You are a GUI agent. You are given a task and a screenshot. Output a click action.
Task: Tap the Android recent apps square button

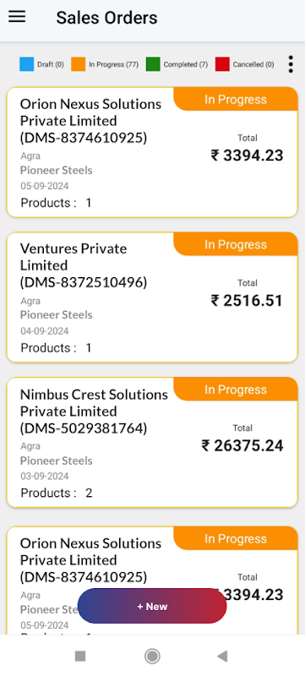click(x=80, y=657)
